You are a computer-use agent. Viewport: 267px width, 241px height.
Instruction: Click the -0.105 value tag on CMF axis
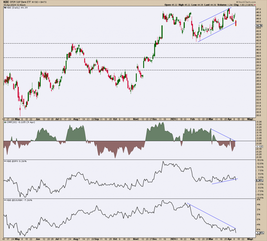tap(259, 147)
